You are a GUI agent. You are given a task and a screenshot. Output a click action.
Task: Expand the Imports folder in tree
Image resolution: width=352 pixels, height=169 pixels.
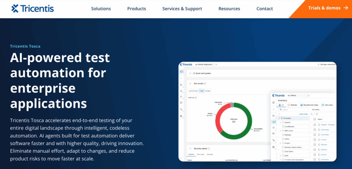pos(280,122)
